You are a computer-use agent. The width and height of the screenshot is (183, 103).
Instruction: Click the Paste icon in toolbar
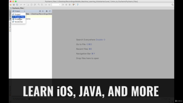point(35,5)
